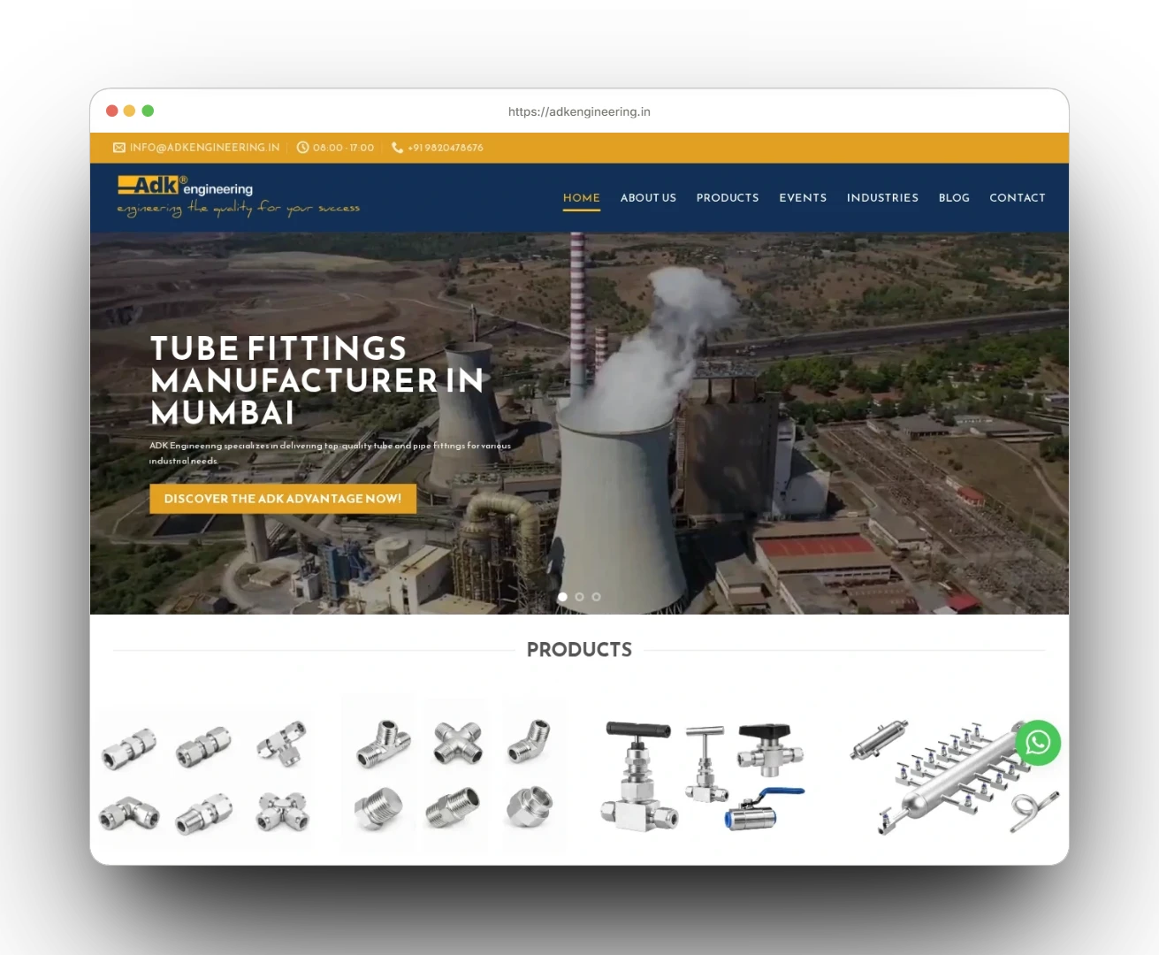Click the PRODUCTS section heading

click(579, 650)
